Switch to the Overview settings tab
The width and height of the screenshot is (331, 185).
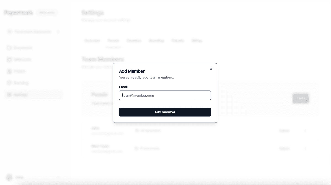tap(92, 41)
